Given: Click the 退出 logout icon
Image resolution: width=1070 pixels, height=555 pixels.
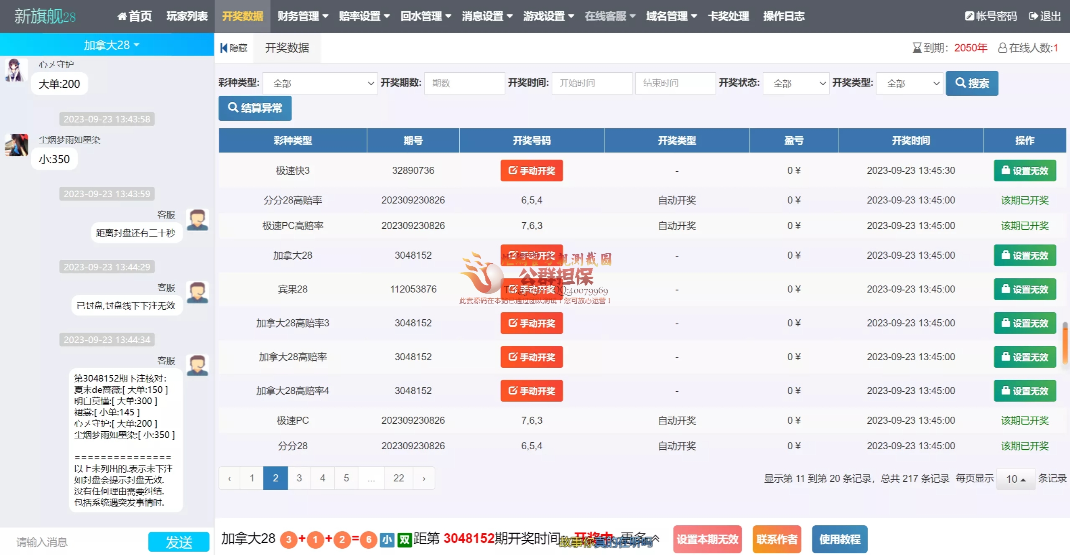Looking at the screenshot, I should point(1033,16).
